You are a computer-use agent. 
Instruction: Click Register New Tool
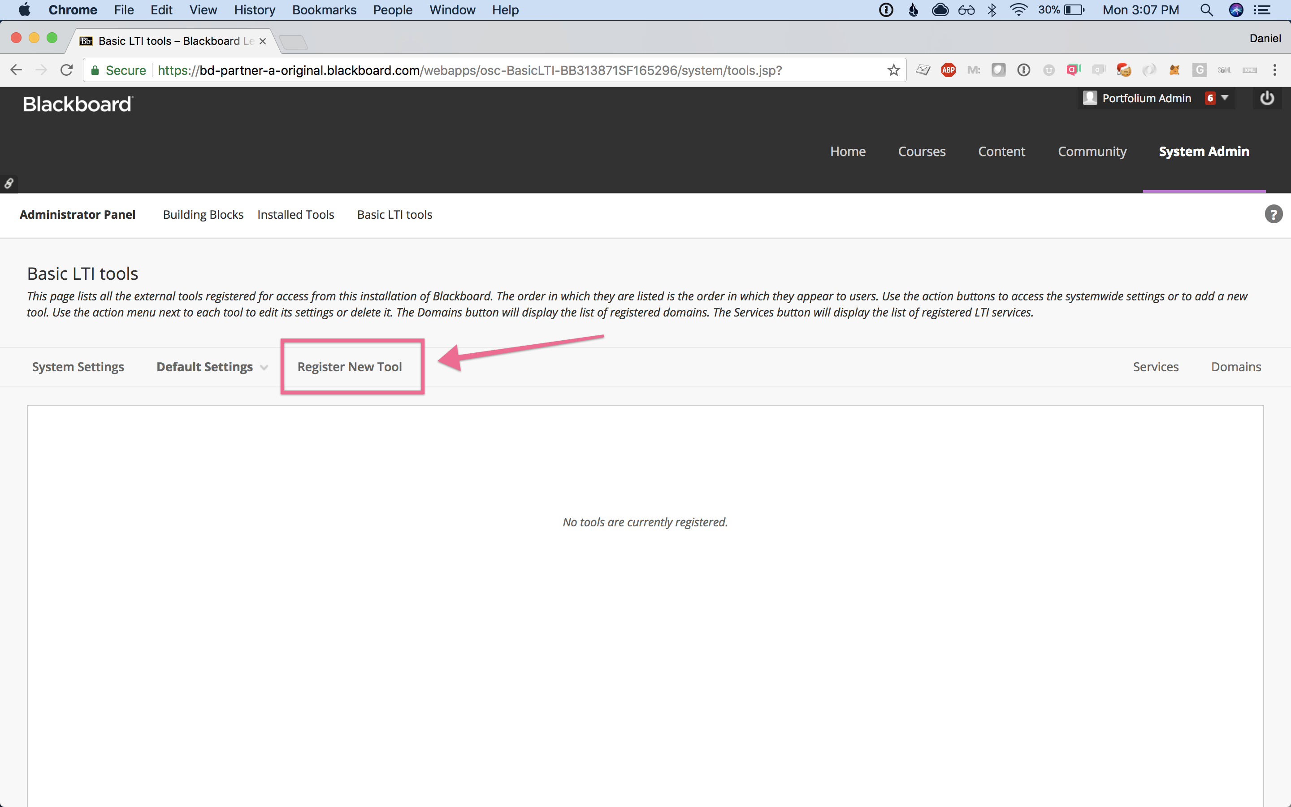click(x=350, y=367)
